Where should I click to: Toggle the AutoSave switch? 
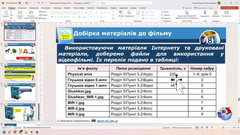21,3
